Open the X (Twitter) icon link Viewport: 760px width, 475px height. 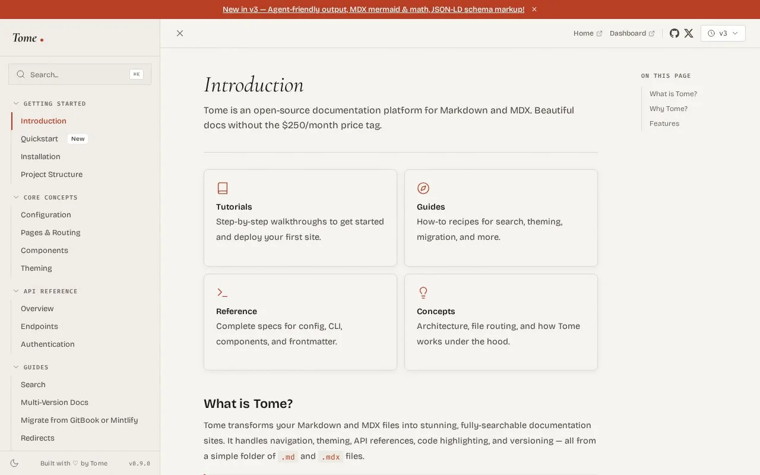coord(689,33)
